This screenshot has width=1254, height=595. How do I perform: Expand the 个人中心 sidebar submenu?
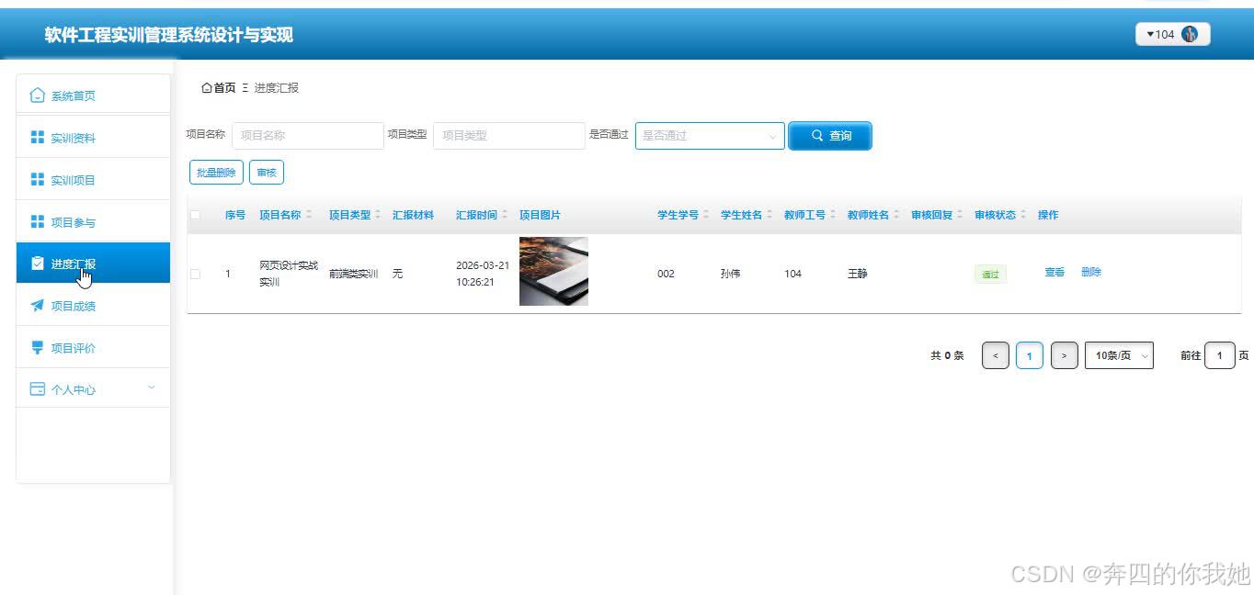point(94,389)
